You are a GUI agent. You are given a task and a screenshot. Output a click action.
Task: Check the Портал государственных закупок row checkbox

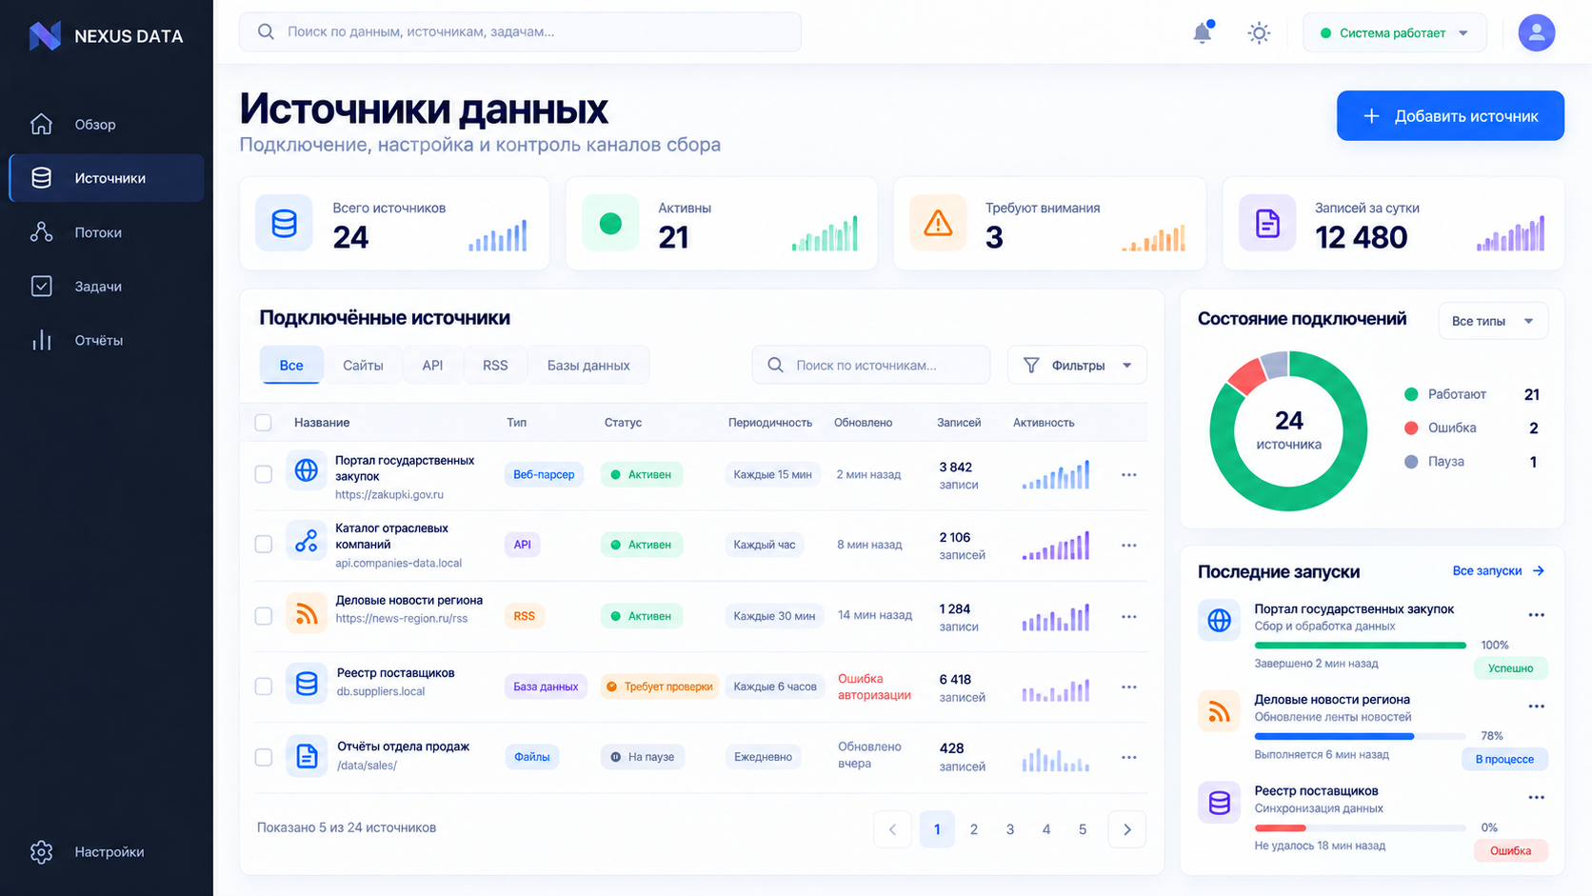tap(264, 474)
